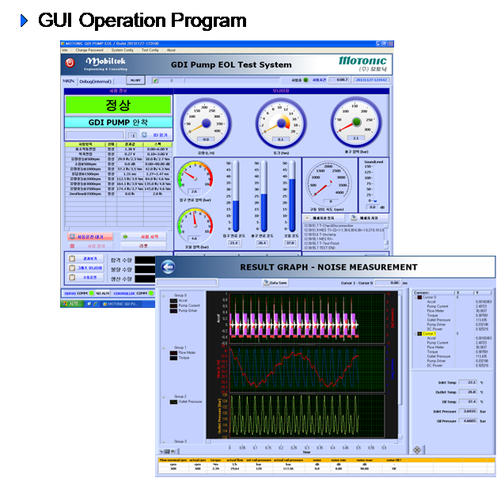Click the red power button beside the Mobiltek logo
This screenshot has width=497, height=478.
point(70,63)
